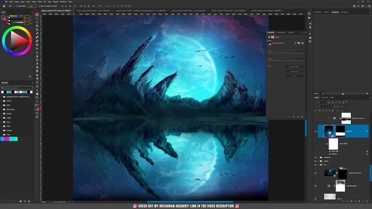Expand the middle group folder in Layers
Viewport: 372px width, 209px height.
pyautogui.click(x=319, y=161)
